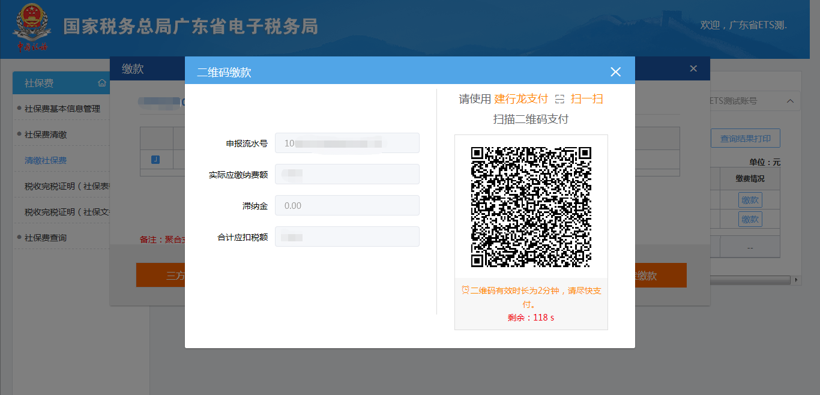Image resolution: width=820 pixels, height=395 pixels.
Task: Open 清缴社保费 in the sidebar
Action: point(46,160)
